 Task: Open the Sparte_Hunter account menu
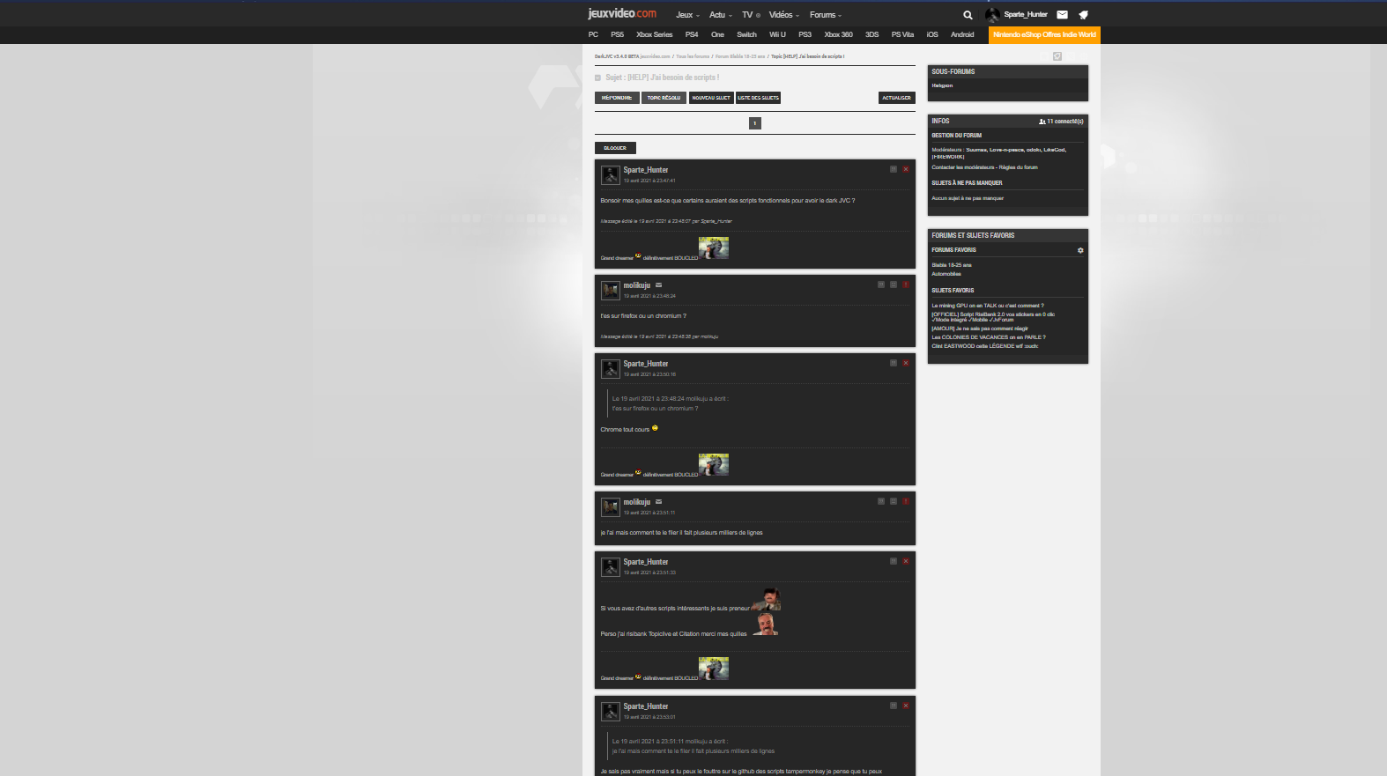click(x=1026, y=15)
